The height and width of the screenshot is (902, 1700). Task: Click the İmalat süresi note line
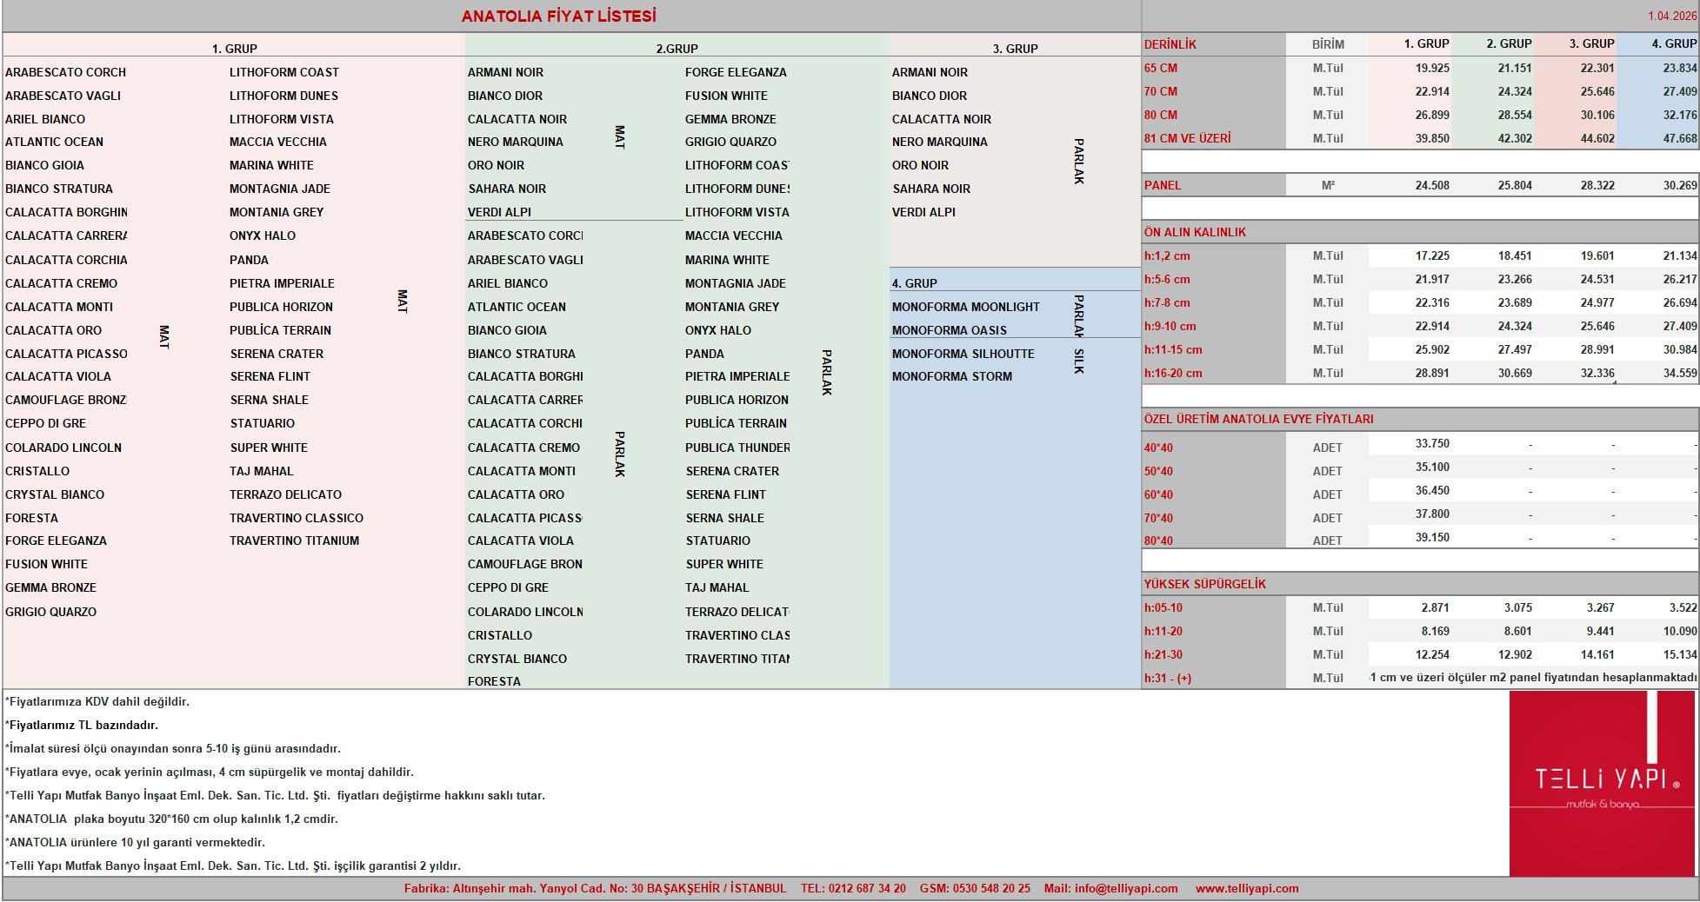[x=173, y=748]
